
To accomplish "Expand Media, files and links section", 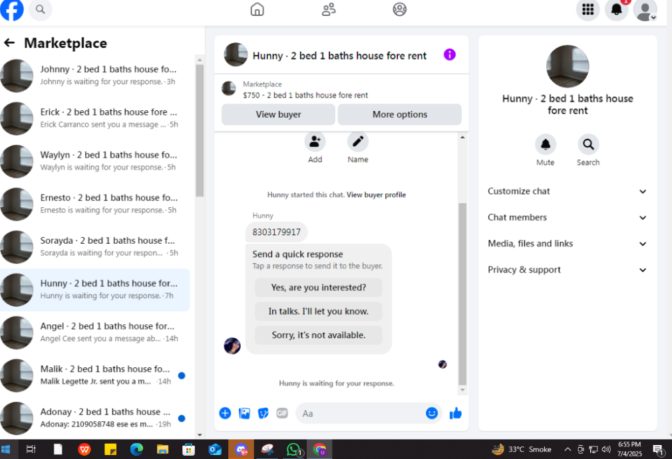I will tap(567, 243).
